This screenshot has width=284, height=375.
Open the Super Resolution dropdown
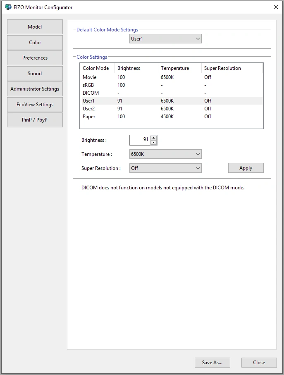point(165,168)
